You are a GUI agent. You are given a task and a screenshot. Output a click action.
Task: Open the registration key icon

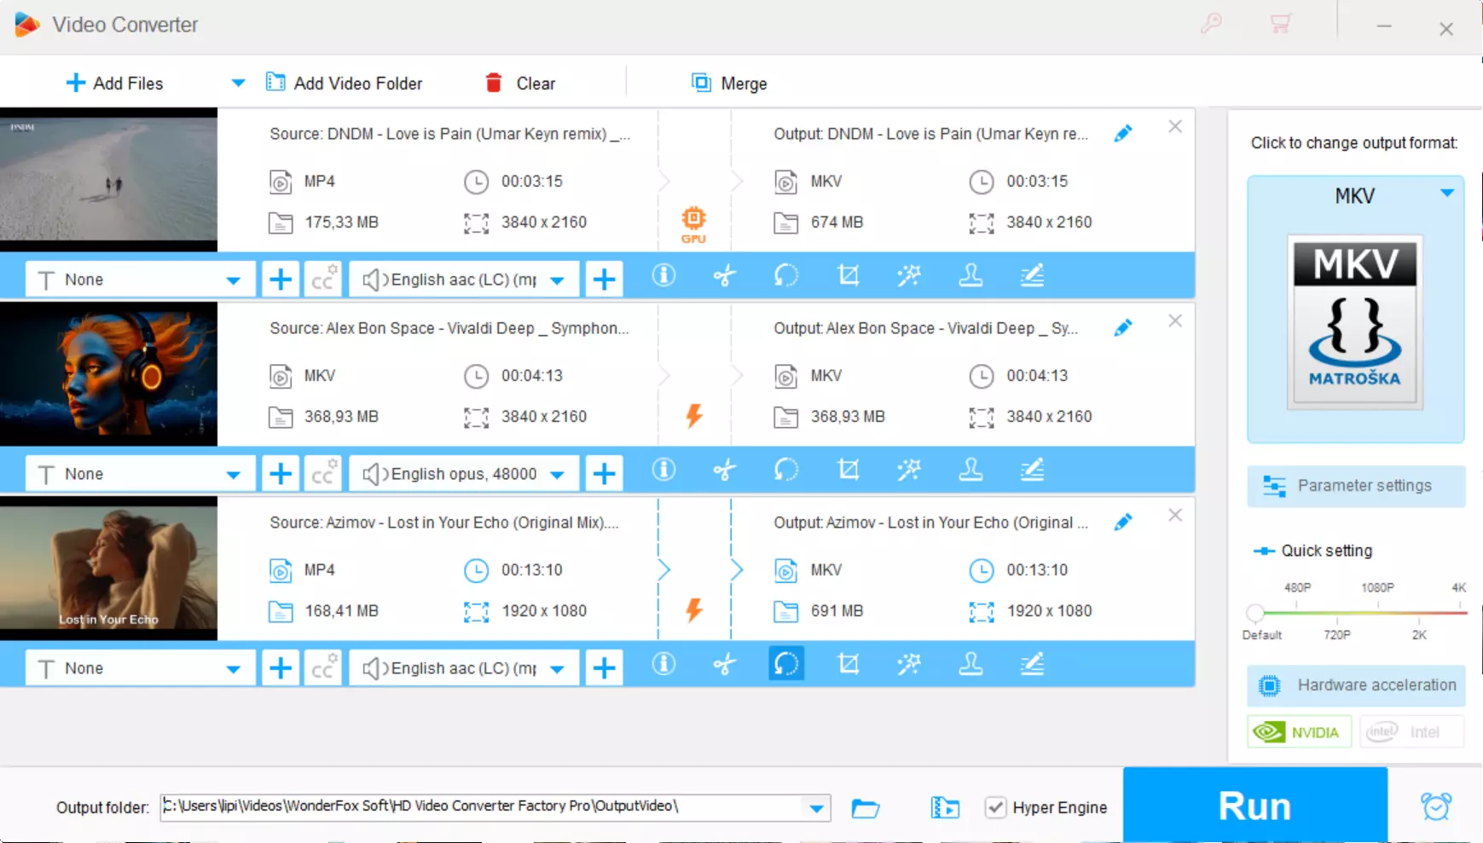pos(1211,24)
